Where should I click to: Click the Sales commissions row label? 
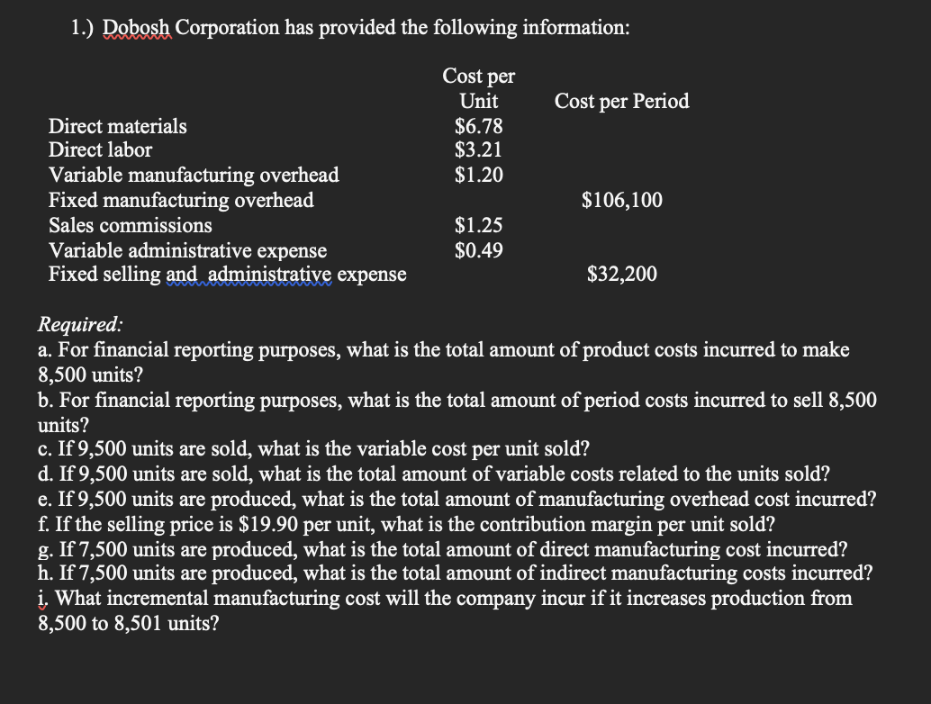click(130, 226)
